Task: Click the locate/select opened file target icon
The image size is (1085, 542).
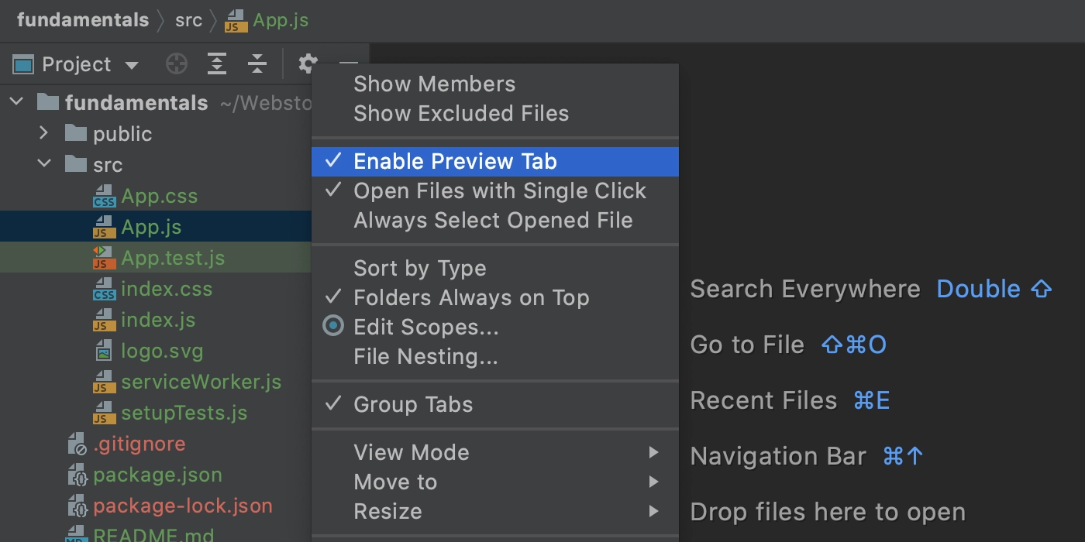Action: 177,64
